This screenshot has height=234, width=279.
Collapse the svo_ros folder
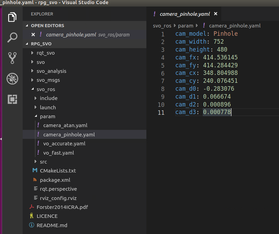33,89
